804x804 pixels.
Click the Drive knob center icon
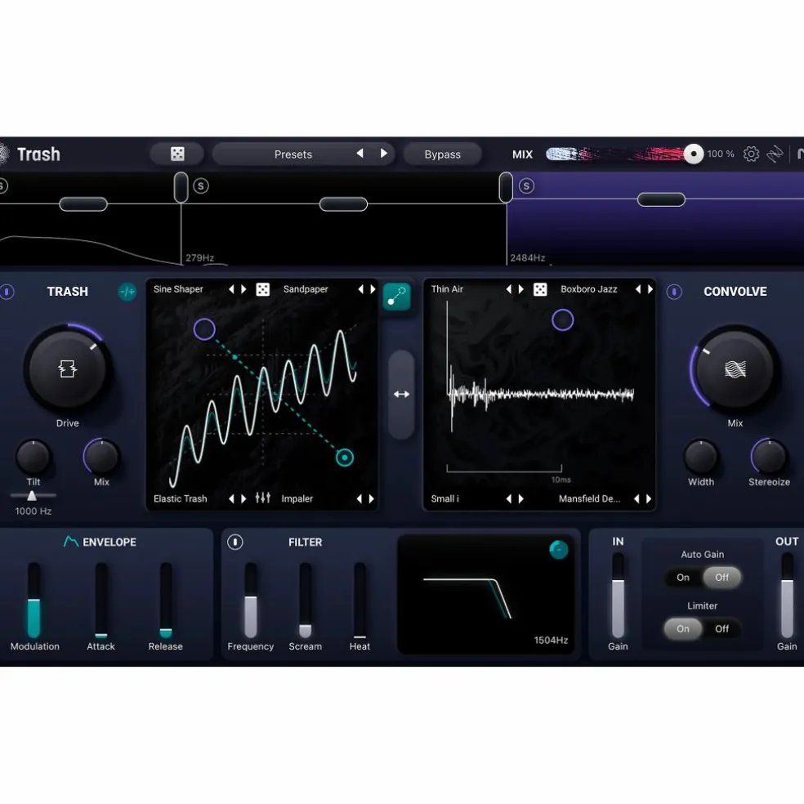67,368
